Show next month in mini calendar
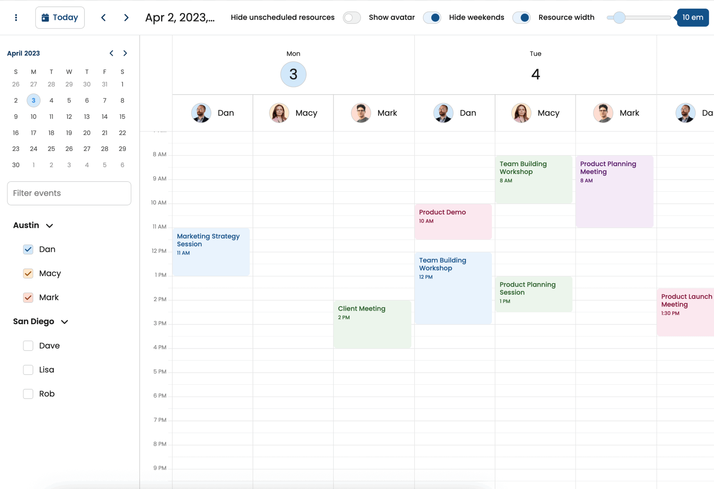Image resolution: width=714 pixels, height=489 pixels. [125, 53]
